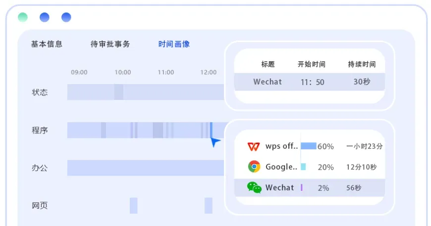This screenshot has height=226, width=431.
Task: Click the Google 20% usage bar
Action: tap(303, 167)
